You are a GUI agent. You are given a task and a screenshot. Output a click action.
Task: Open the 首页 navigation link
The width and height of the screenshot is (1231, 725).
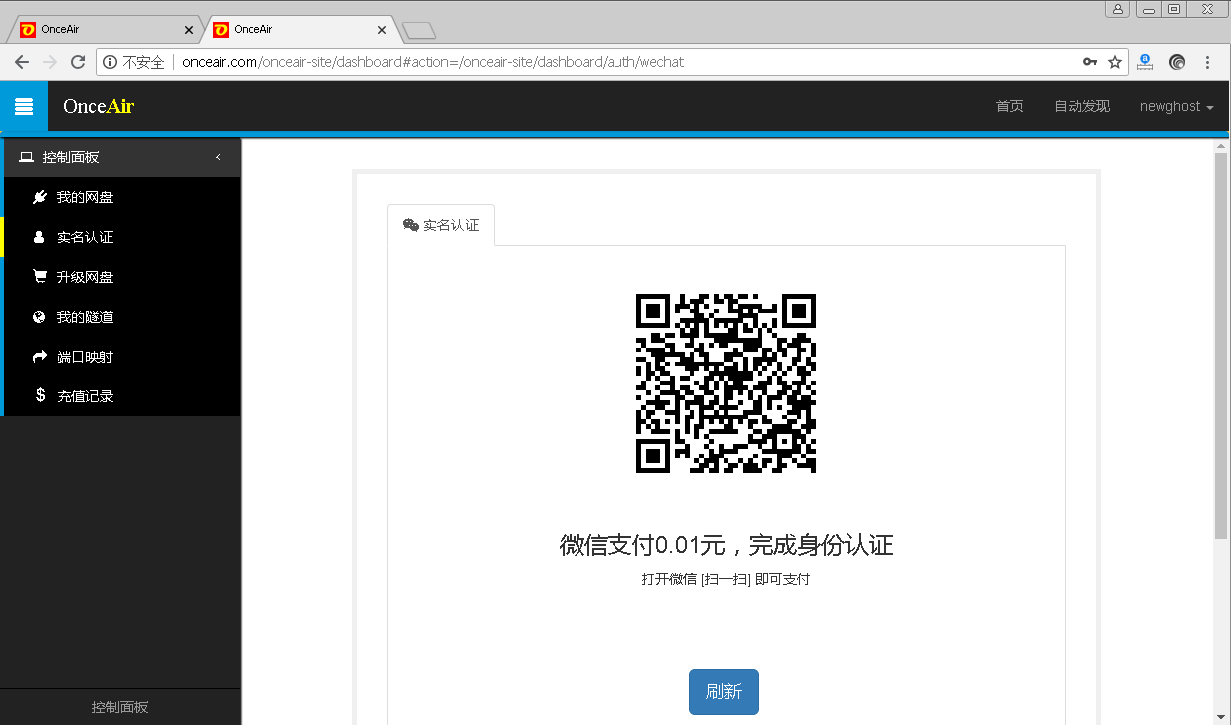pos(1010,106)
